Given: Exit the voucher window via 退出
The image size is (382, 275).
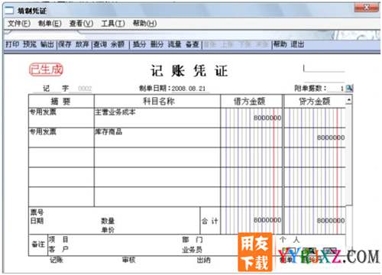Looking at the screenshot, I should coord(297,44).
